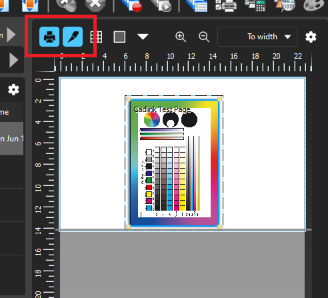Screen dimensions: 328x298
Task: Open preview settings gear icon
Action: tap(311, 37)
